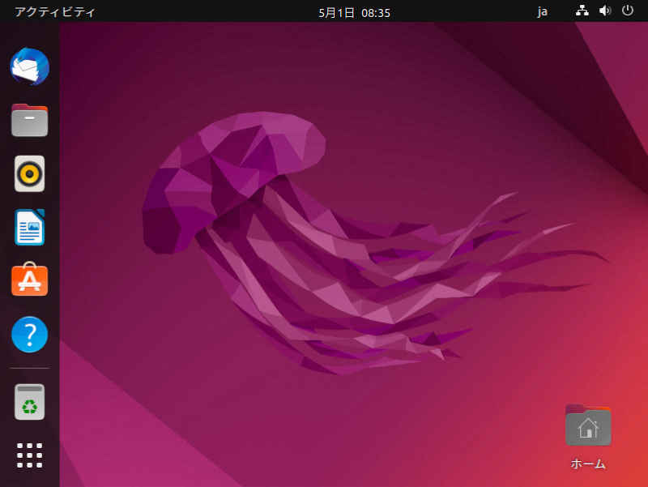648x487 pixels.
Task: Open the input source menu labeled ja
Action: pyautogui.click(x=543, y=11)
